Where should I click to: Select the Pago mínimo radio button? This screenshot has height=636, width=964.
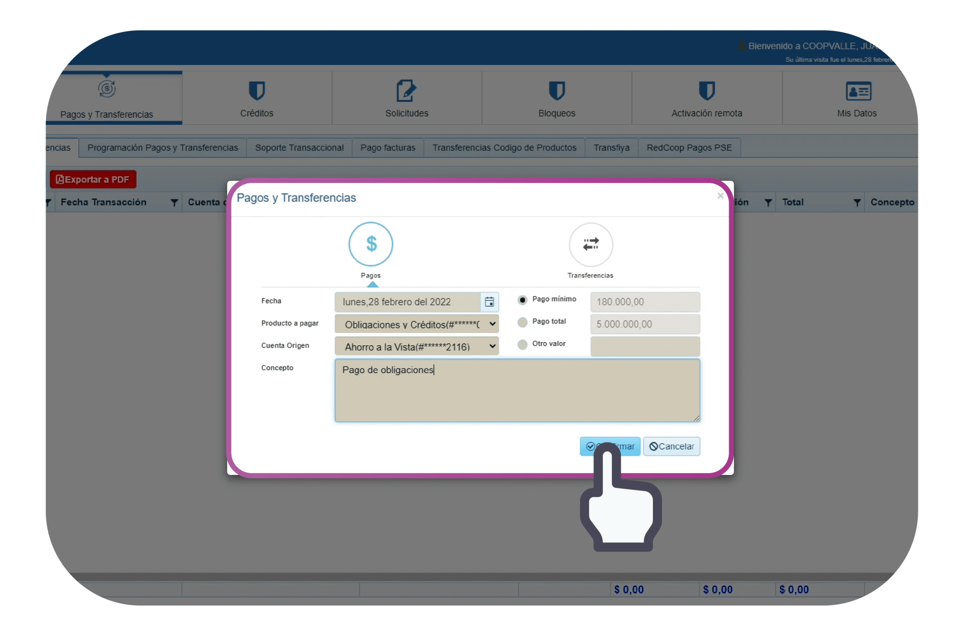(522, 300)
